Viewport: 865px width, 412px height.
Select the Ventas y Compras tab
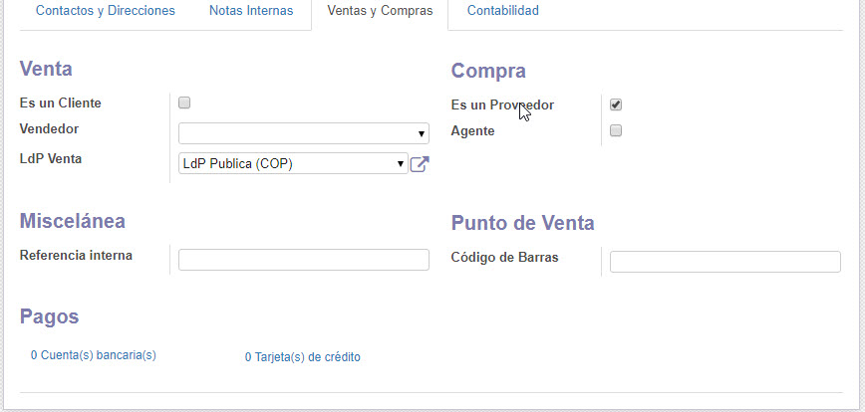380,11
